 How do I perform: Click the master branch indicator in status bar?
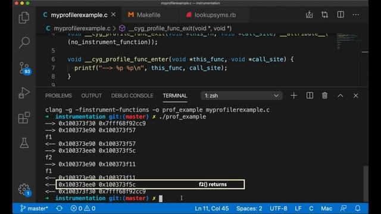34,209
